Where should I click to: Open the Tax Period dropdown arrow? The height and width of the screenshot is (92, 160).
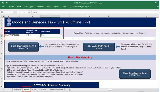(61, 36)
